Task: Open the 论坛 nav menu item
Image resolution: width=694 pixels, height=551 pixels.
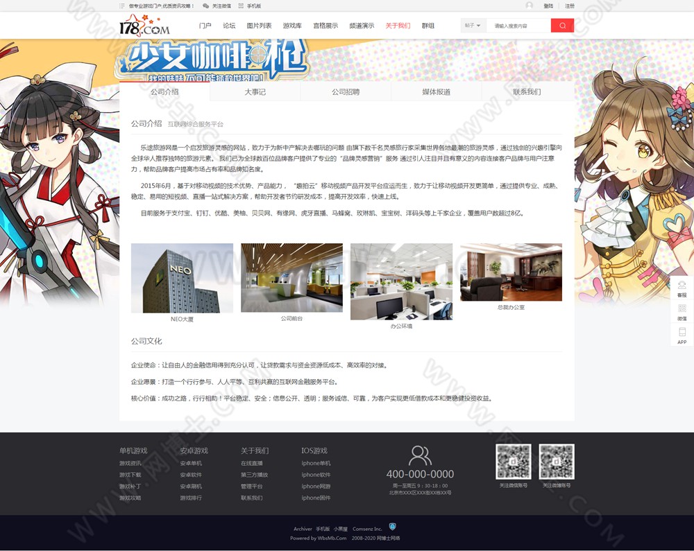Action: point(229,26)
